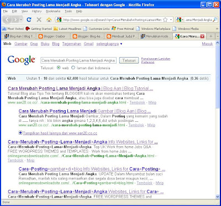Open the Preferensi link
Viewport: 221px width, 206px height.
[x=148, y=62]
